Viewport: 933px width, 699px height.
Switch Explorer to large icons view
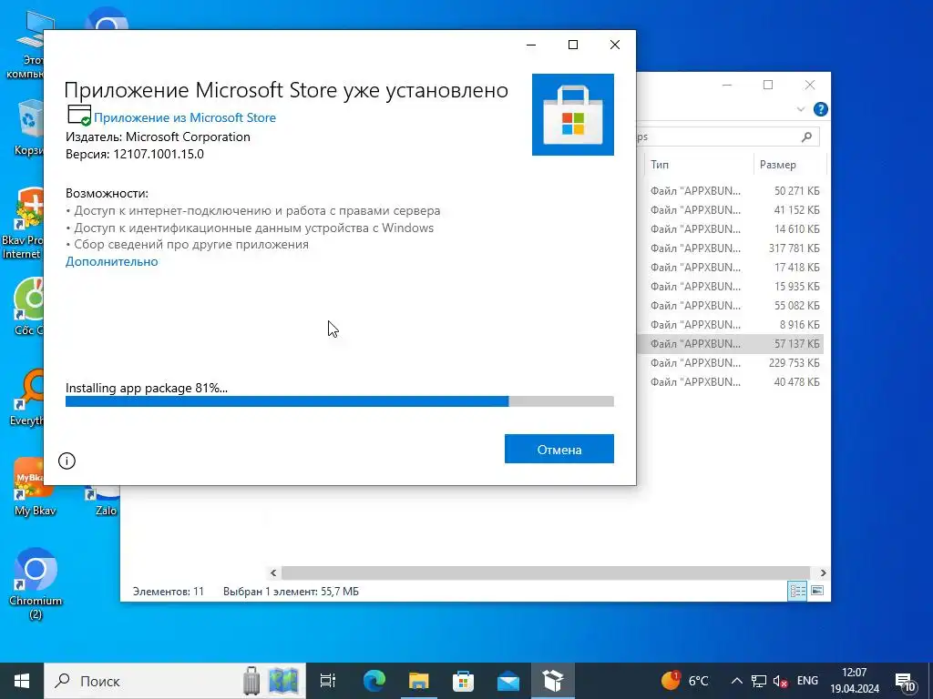coord(817,591)
